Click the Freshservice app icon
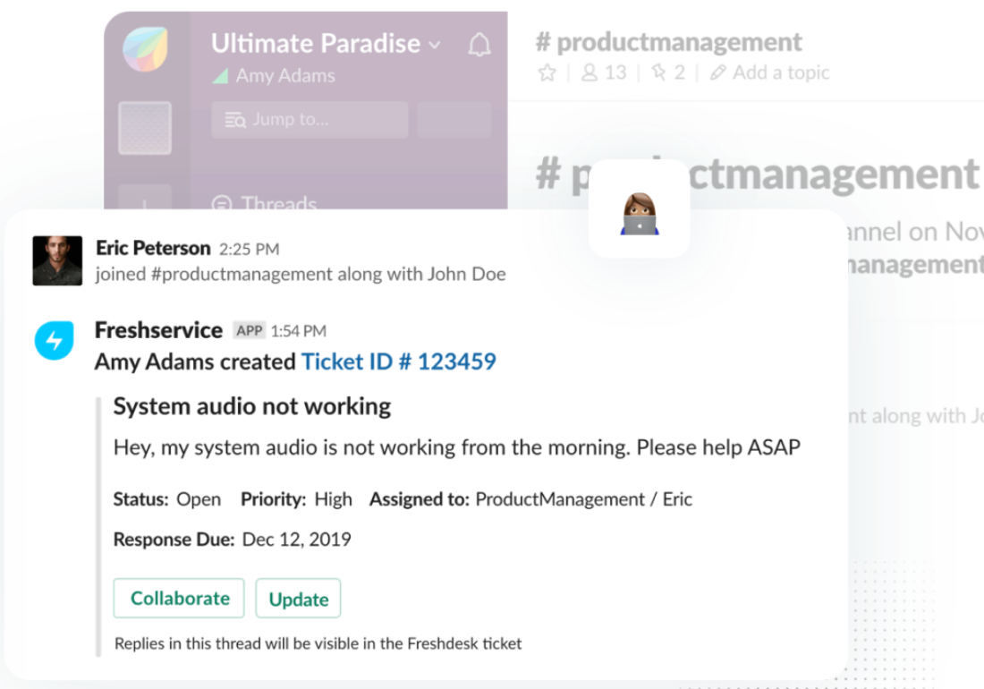Image resolution: width=984 pixels, height=689 pixels. tap(54, 342)
